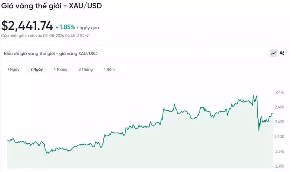The height and width of the screenshot is (172, 290).
Task: Click the 2,450 y-axis label
Action: (279, 107)
